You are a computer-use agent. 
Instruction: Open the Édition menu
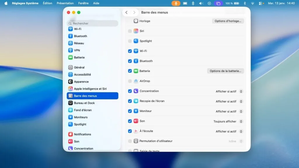point(48,3)
